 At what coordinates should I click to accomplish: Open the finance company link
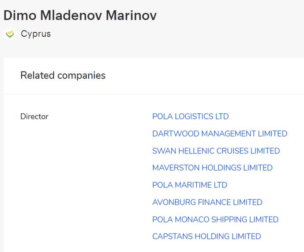click(207, 202)
